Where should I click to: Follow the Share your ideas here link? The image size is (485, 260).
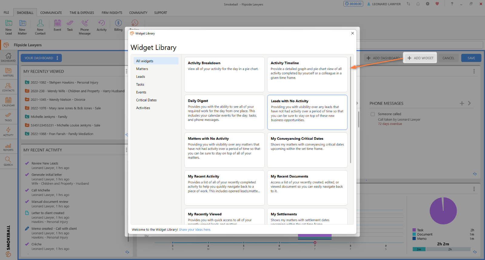(x=195, y=230)
